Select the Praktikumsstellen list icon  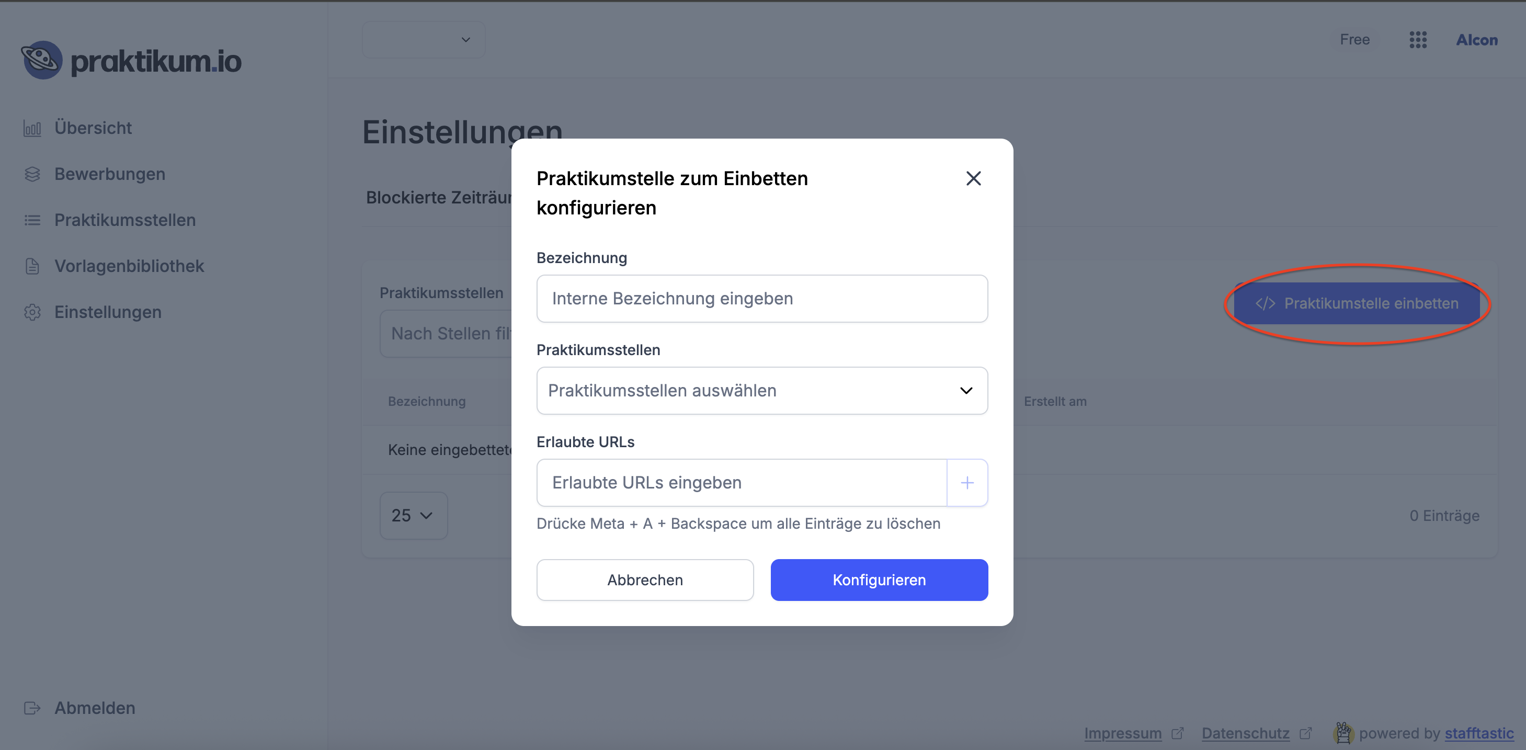[x=32, y=219]
